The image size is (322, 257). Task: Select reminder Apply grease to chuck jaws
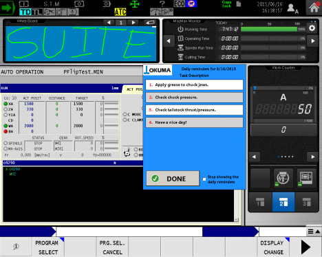(194, 85)
